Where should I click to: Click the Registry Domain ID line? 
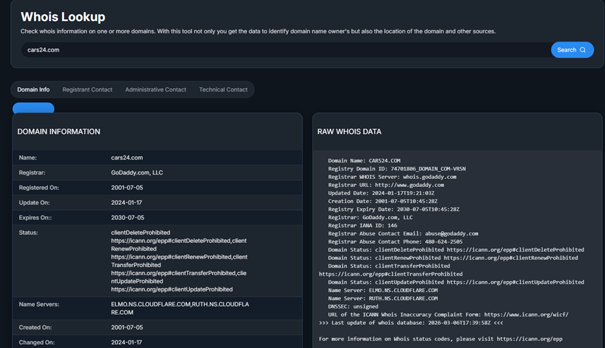click(397, 169)
